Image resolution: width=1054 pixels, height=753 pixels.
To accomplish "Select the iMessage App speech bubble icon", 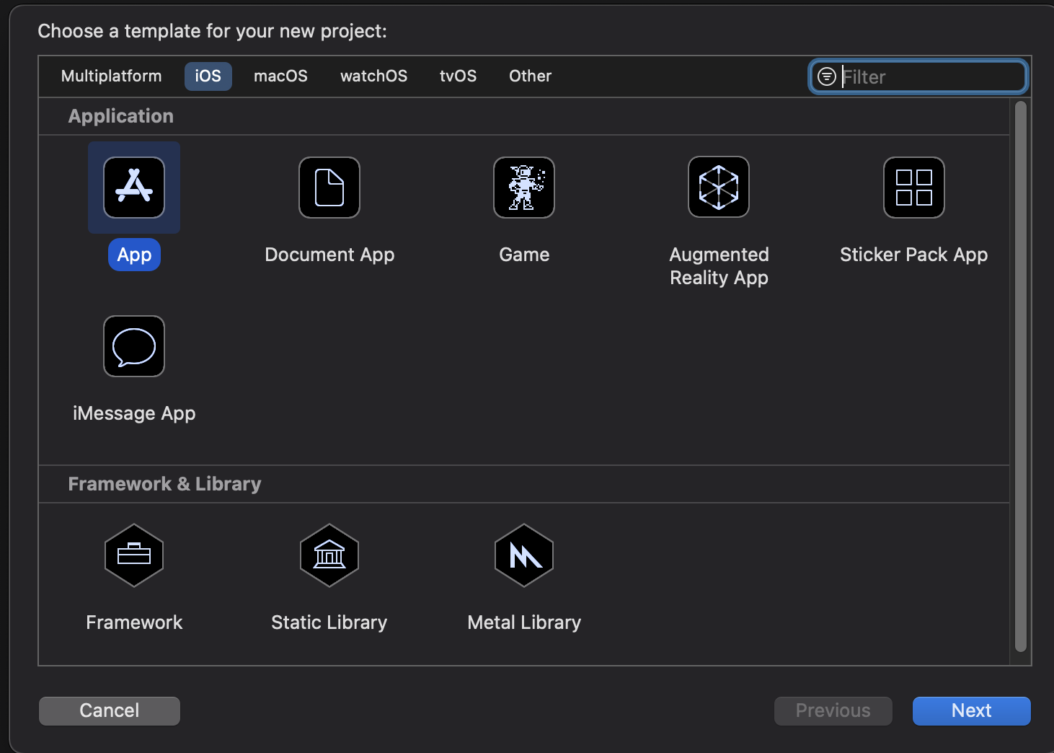I will [x=134, y=346].
